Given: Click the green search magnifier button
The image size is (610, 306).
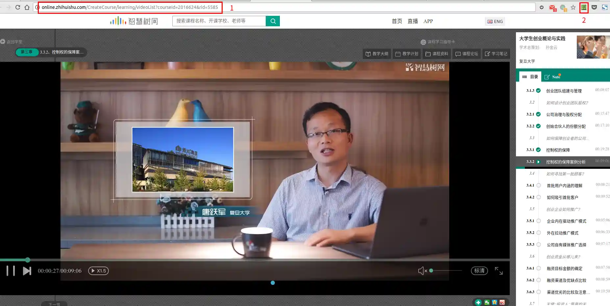Looking at the screenshot, I should coord(273,21).
